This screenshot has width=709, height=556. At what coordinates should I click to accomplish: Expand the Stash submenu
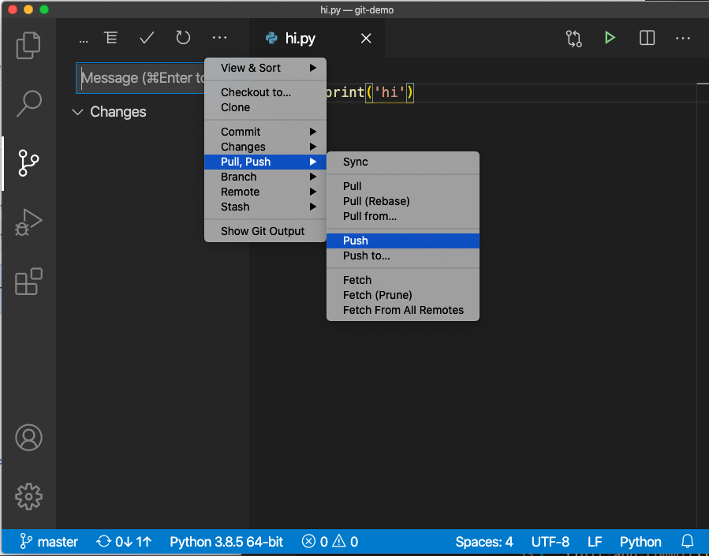point(235,207)
